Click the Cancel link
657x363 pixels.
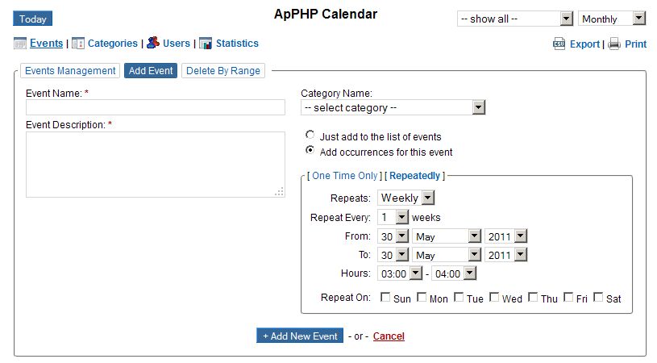point(389,336)
